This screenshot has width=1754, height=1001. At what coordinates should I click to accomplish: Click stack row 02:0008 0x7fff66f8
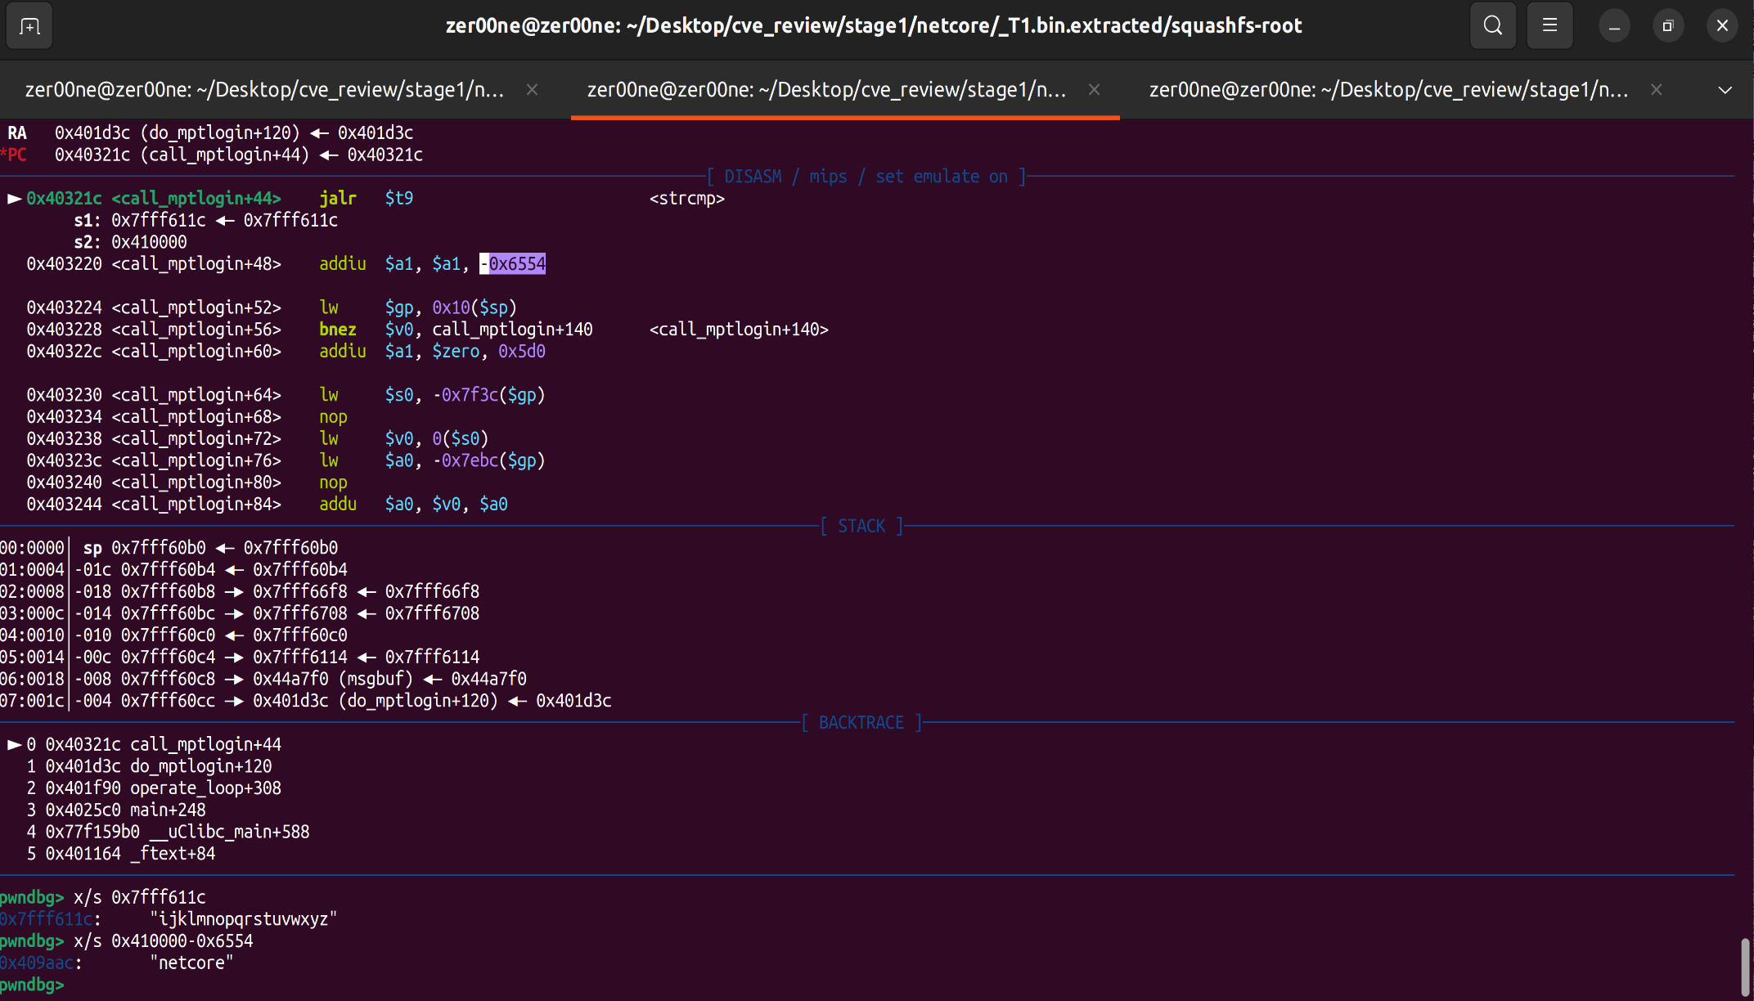click(x=240, y=591)
